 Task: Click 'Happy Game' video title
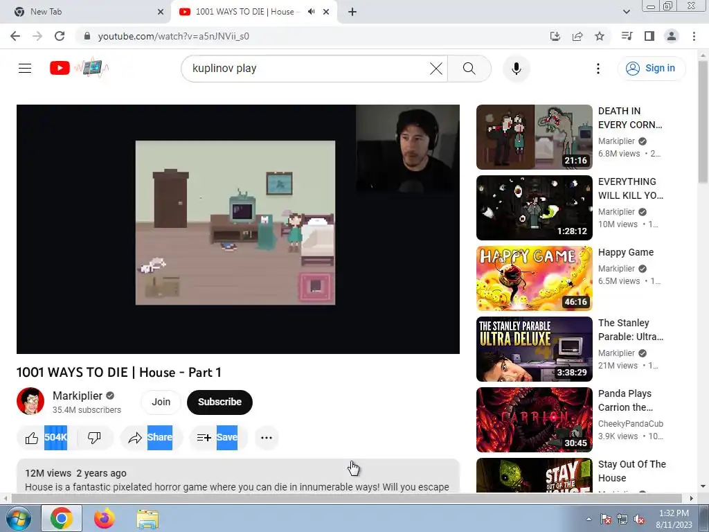point(626,252)
